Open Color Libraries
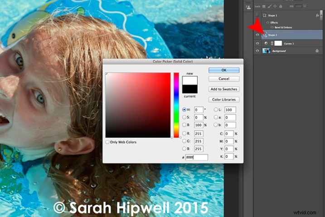325x217 pixels. click(x=224, y=100)
